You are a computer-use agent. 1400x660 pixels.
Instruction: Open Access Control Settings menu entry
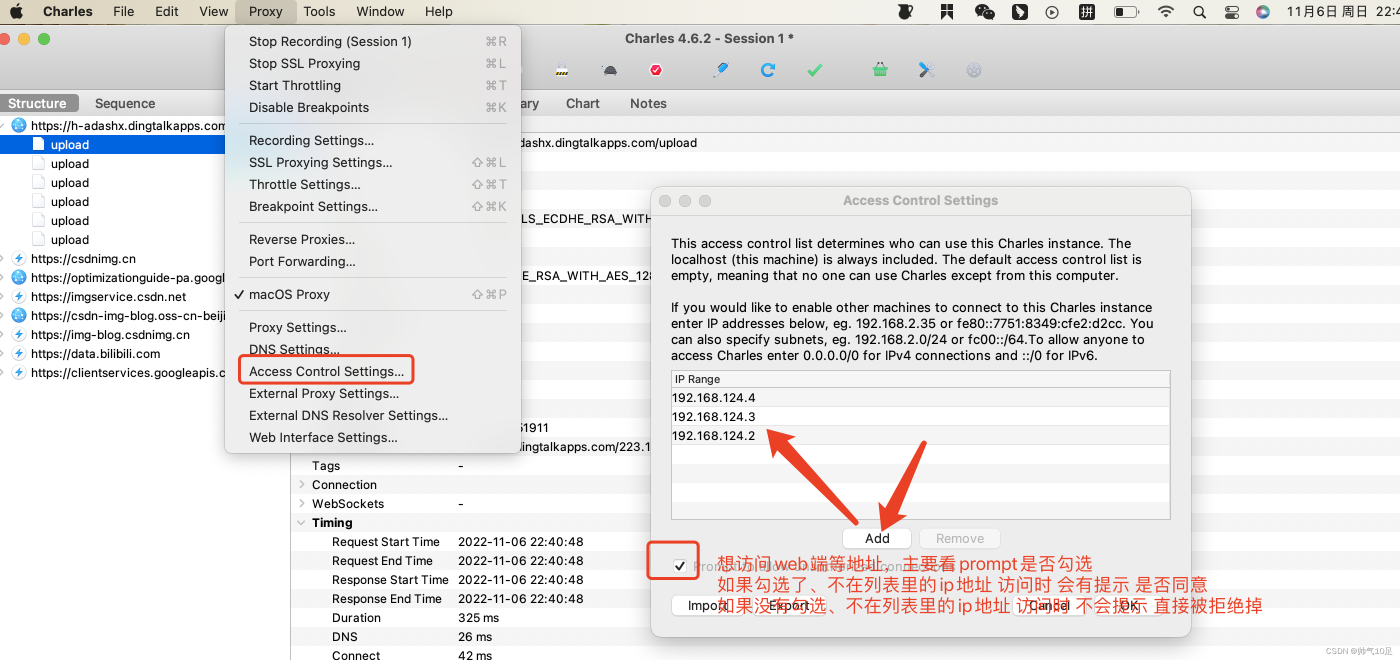pos(326,371)
